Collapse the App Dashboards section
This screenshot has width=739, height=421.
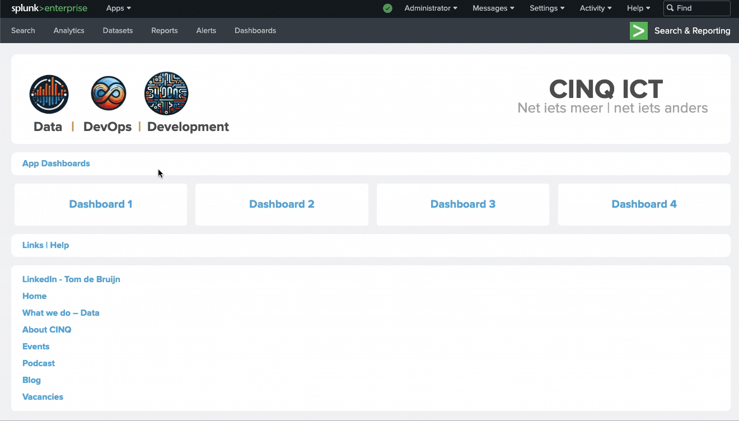(x=56, y=163)
